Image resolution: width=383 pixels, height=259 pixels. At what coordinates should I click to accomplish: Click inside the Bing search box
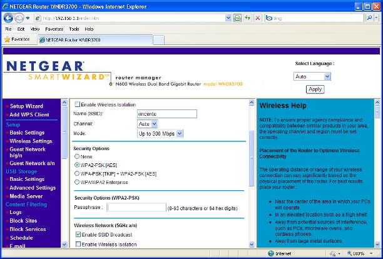(317, 18)
